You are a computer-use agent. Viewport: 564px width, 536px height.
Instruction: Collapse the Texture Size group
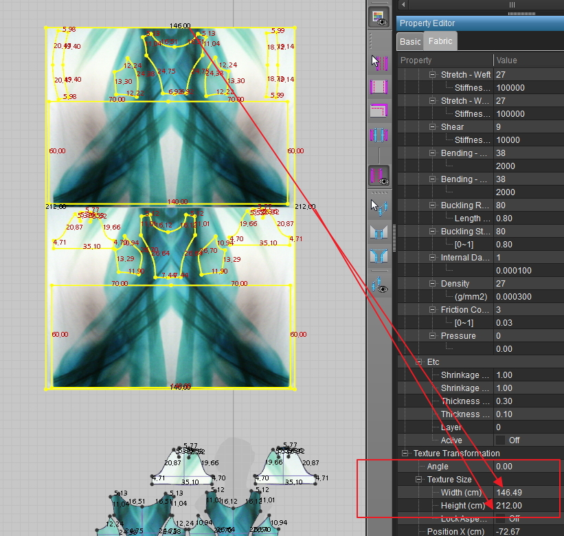pyautogui.click(x=418, y=480)
